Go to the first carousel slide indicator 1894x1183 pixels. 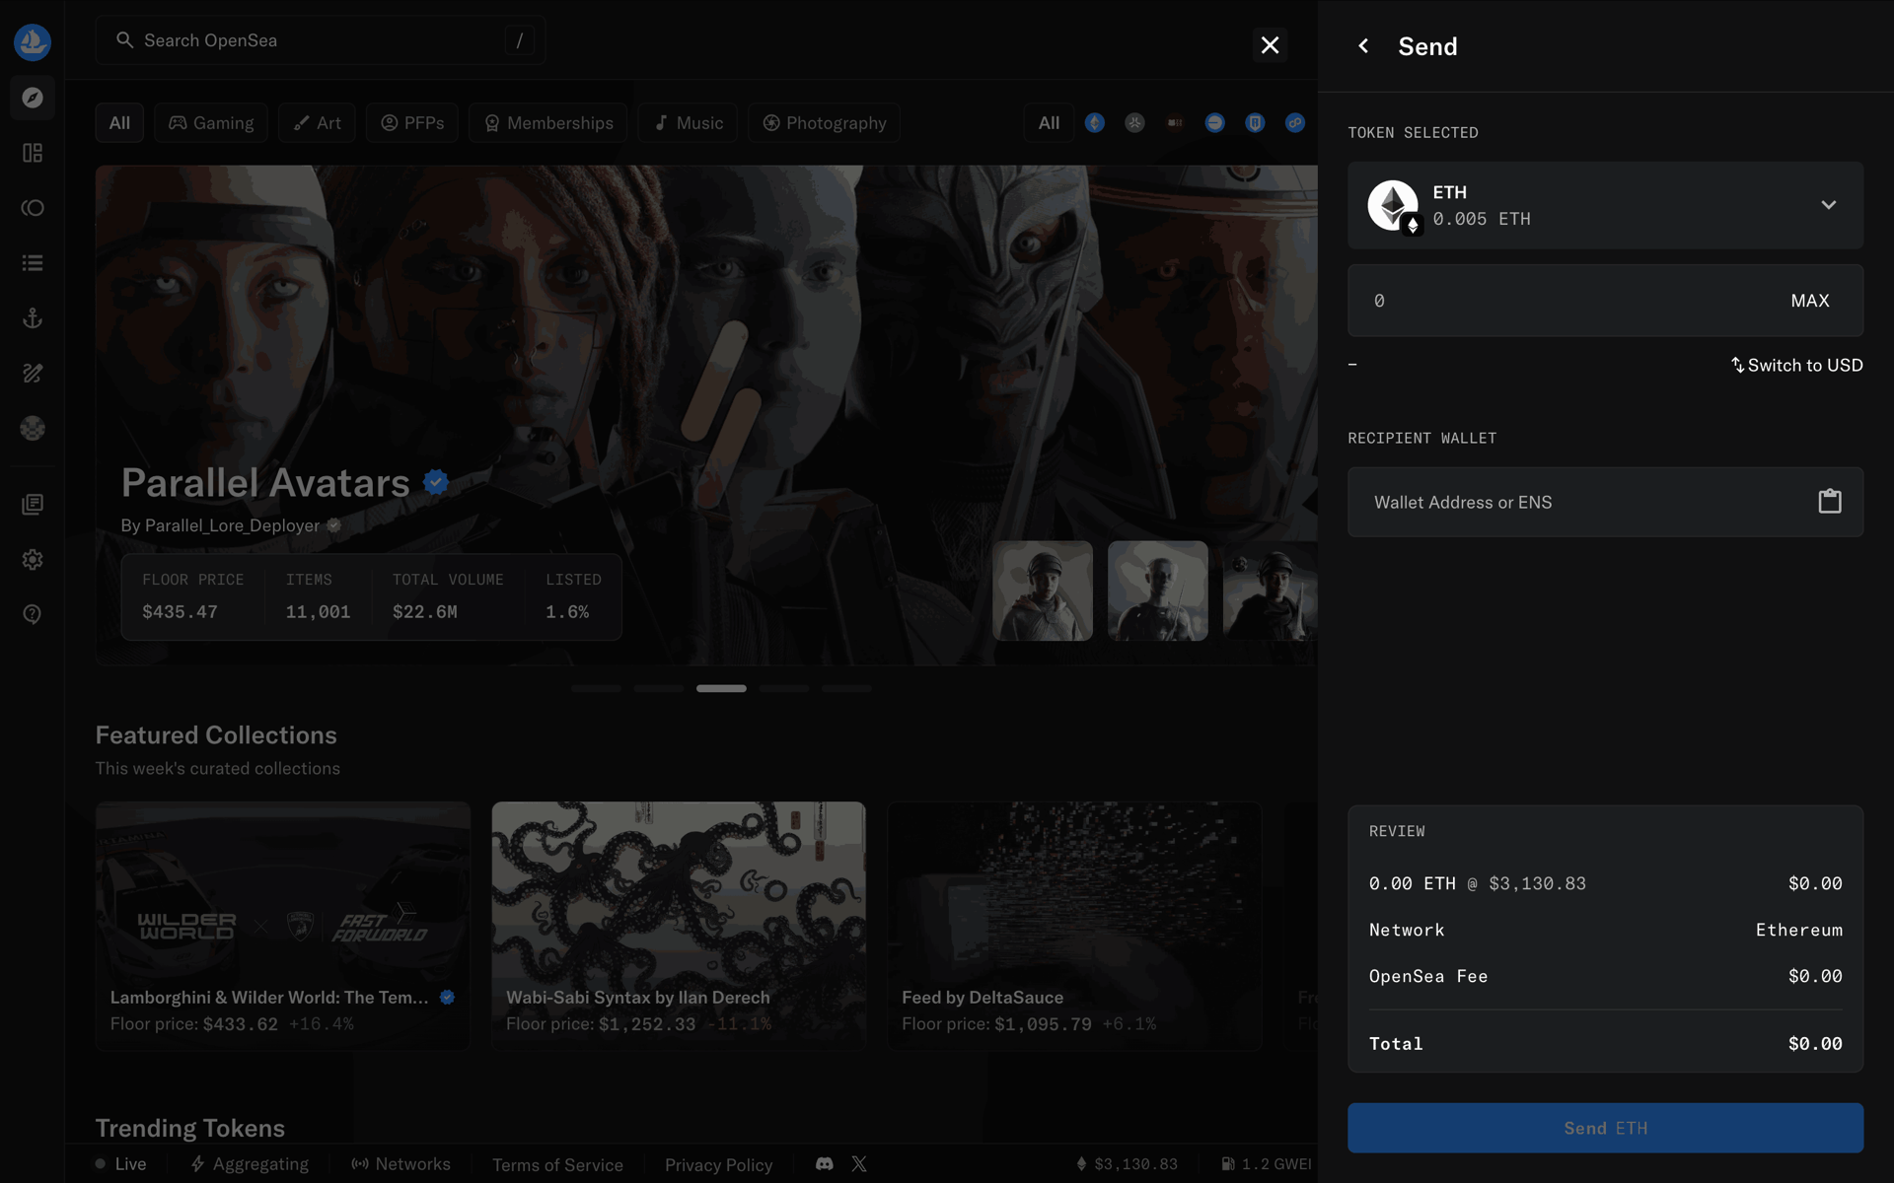596,688
